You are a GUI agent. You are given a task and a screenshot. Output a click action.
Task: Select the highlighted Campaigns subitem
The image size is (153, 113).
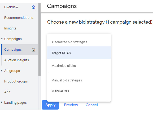20,50
